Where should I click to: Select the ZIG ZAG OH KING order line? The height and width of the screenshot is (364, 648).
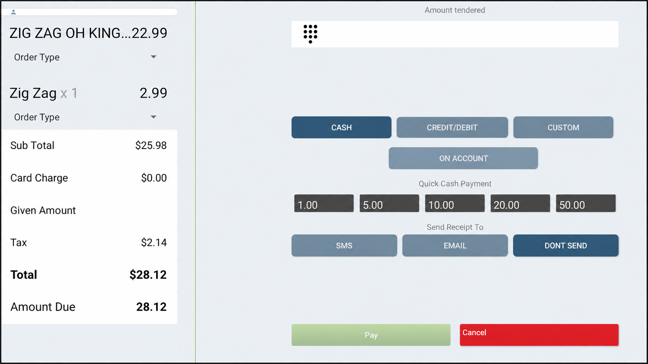click(x=88, y=33)
